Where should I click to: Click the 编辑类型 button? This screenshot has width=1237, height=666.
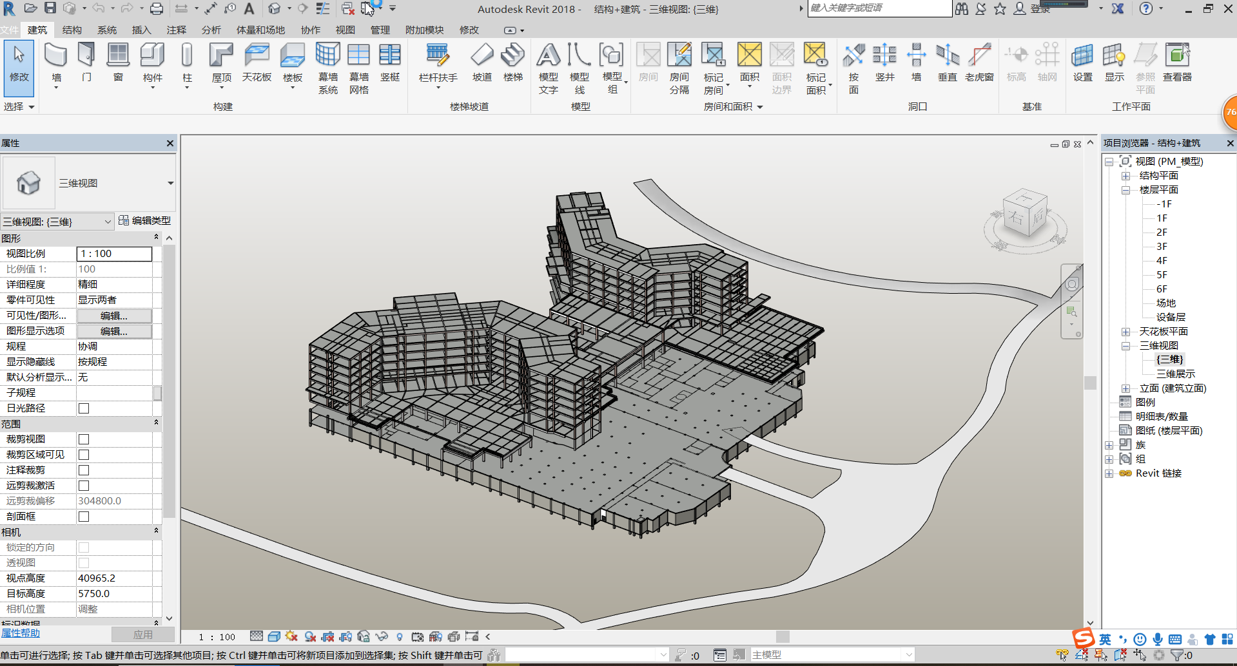coord(145,221)
